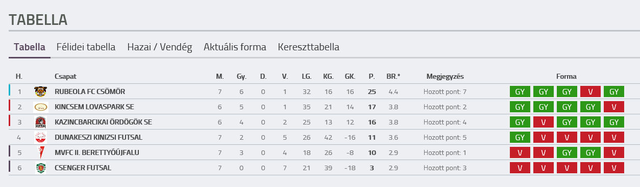
Task: Click the Csenger Futsal team logo
Action: coord(40,168)
